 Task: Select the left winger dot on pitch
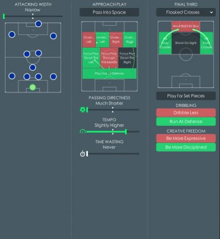click(x=12, y=34)
